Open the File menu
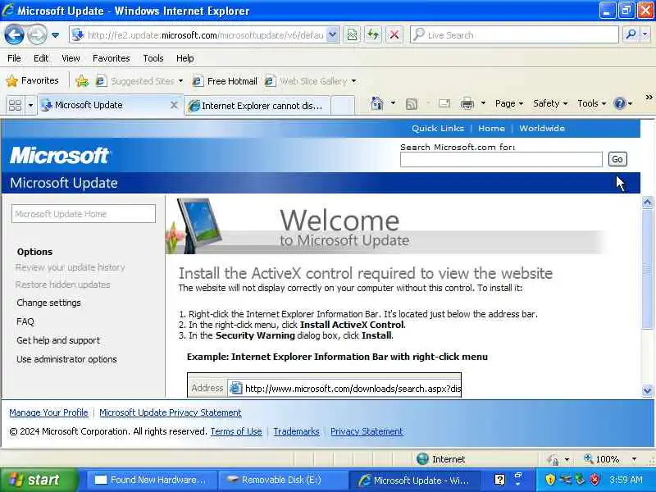The image size is (656, 492). (14, 58)
